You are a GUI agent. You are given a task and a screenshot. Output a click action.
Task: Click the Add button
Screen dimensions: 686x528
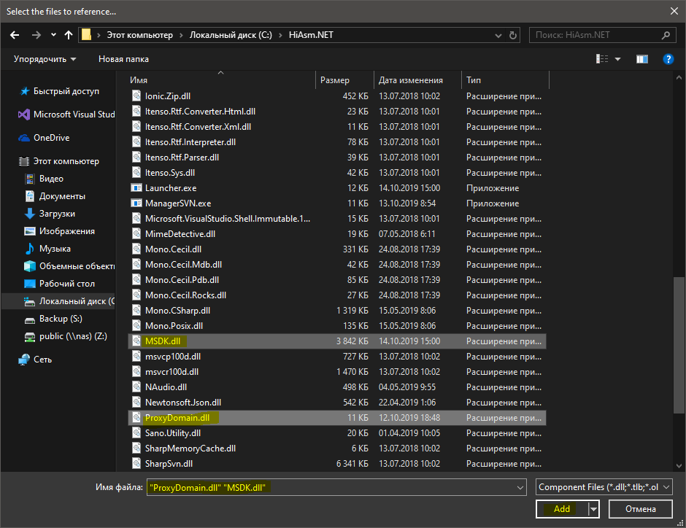(x=561, y=509)
